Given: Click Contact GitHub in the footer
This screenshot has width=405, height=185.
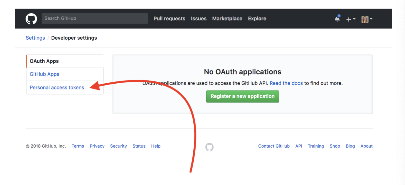Looking at the screenshot, I should 274,146.
